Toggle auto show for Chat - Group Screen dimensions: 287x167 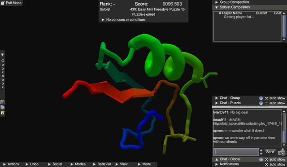[266, 98]
